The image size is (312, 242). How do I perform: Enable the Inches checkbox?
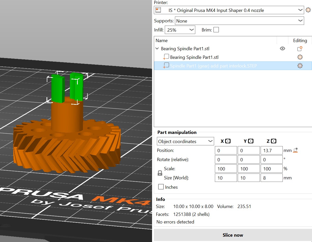tap(161, 187)
